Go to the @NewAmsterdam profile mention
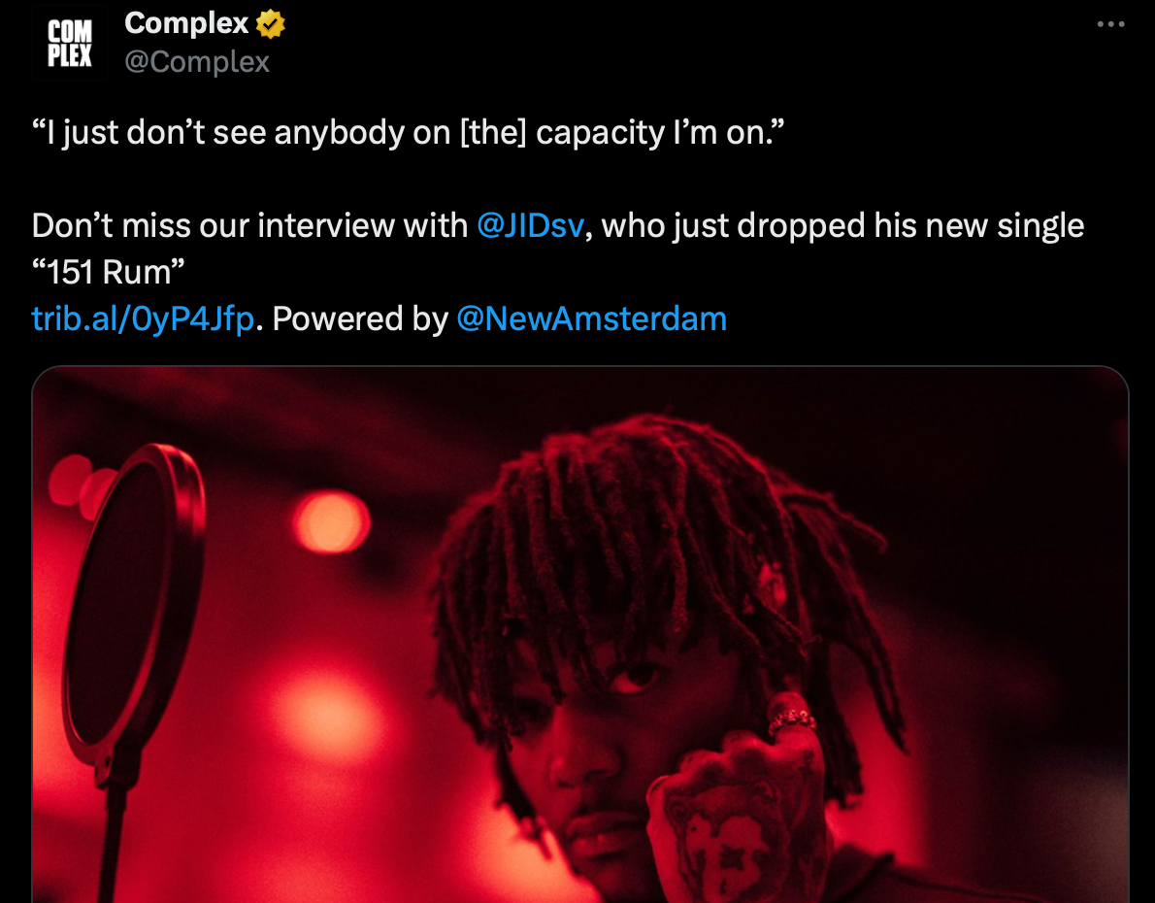The width and height of the screenshot is (1155, 903). click(591, 318)
